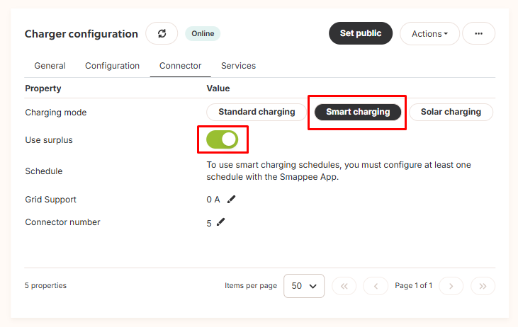Expand the Actions dropdown
This screenshot has width=518, height=327.
(x=429, y=33)
